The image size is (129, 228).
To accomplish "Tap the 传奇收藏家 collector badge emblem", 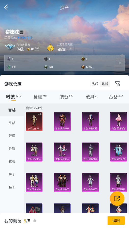I will [x=10, y=47].
